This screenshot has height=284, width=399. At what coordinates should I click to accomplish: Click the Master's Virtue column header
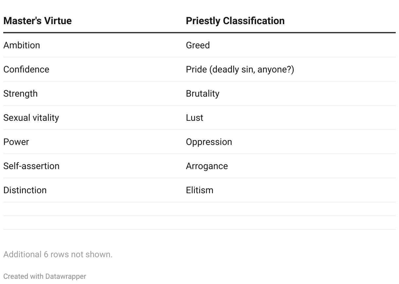point(38,21)
